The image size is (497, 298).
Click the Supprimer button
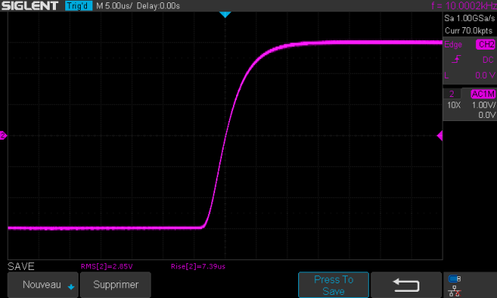pos(116,285)
